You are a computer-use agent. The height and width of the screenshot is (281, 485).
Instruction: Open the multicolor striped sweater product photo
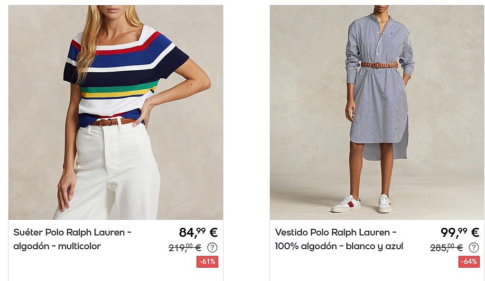[116, 112]
